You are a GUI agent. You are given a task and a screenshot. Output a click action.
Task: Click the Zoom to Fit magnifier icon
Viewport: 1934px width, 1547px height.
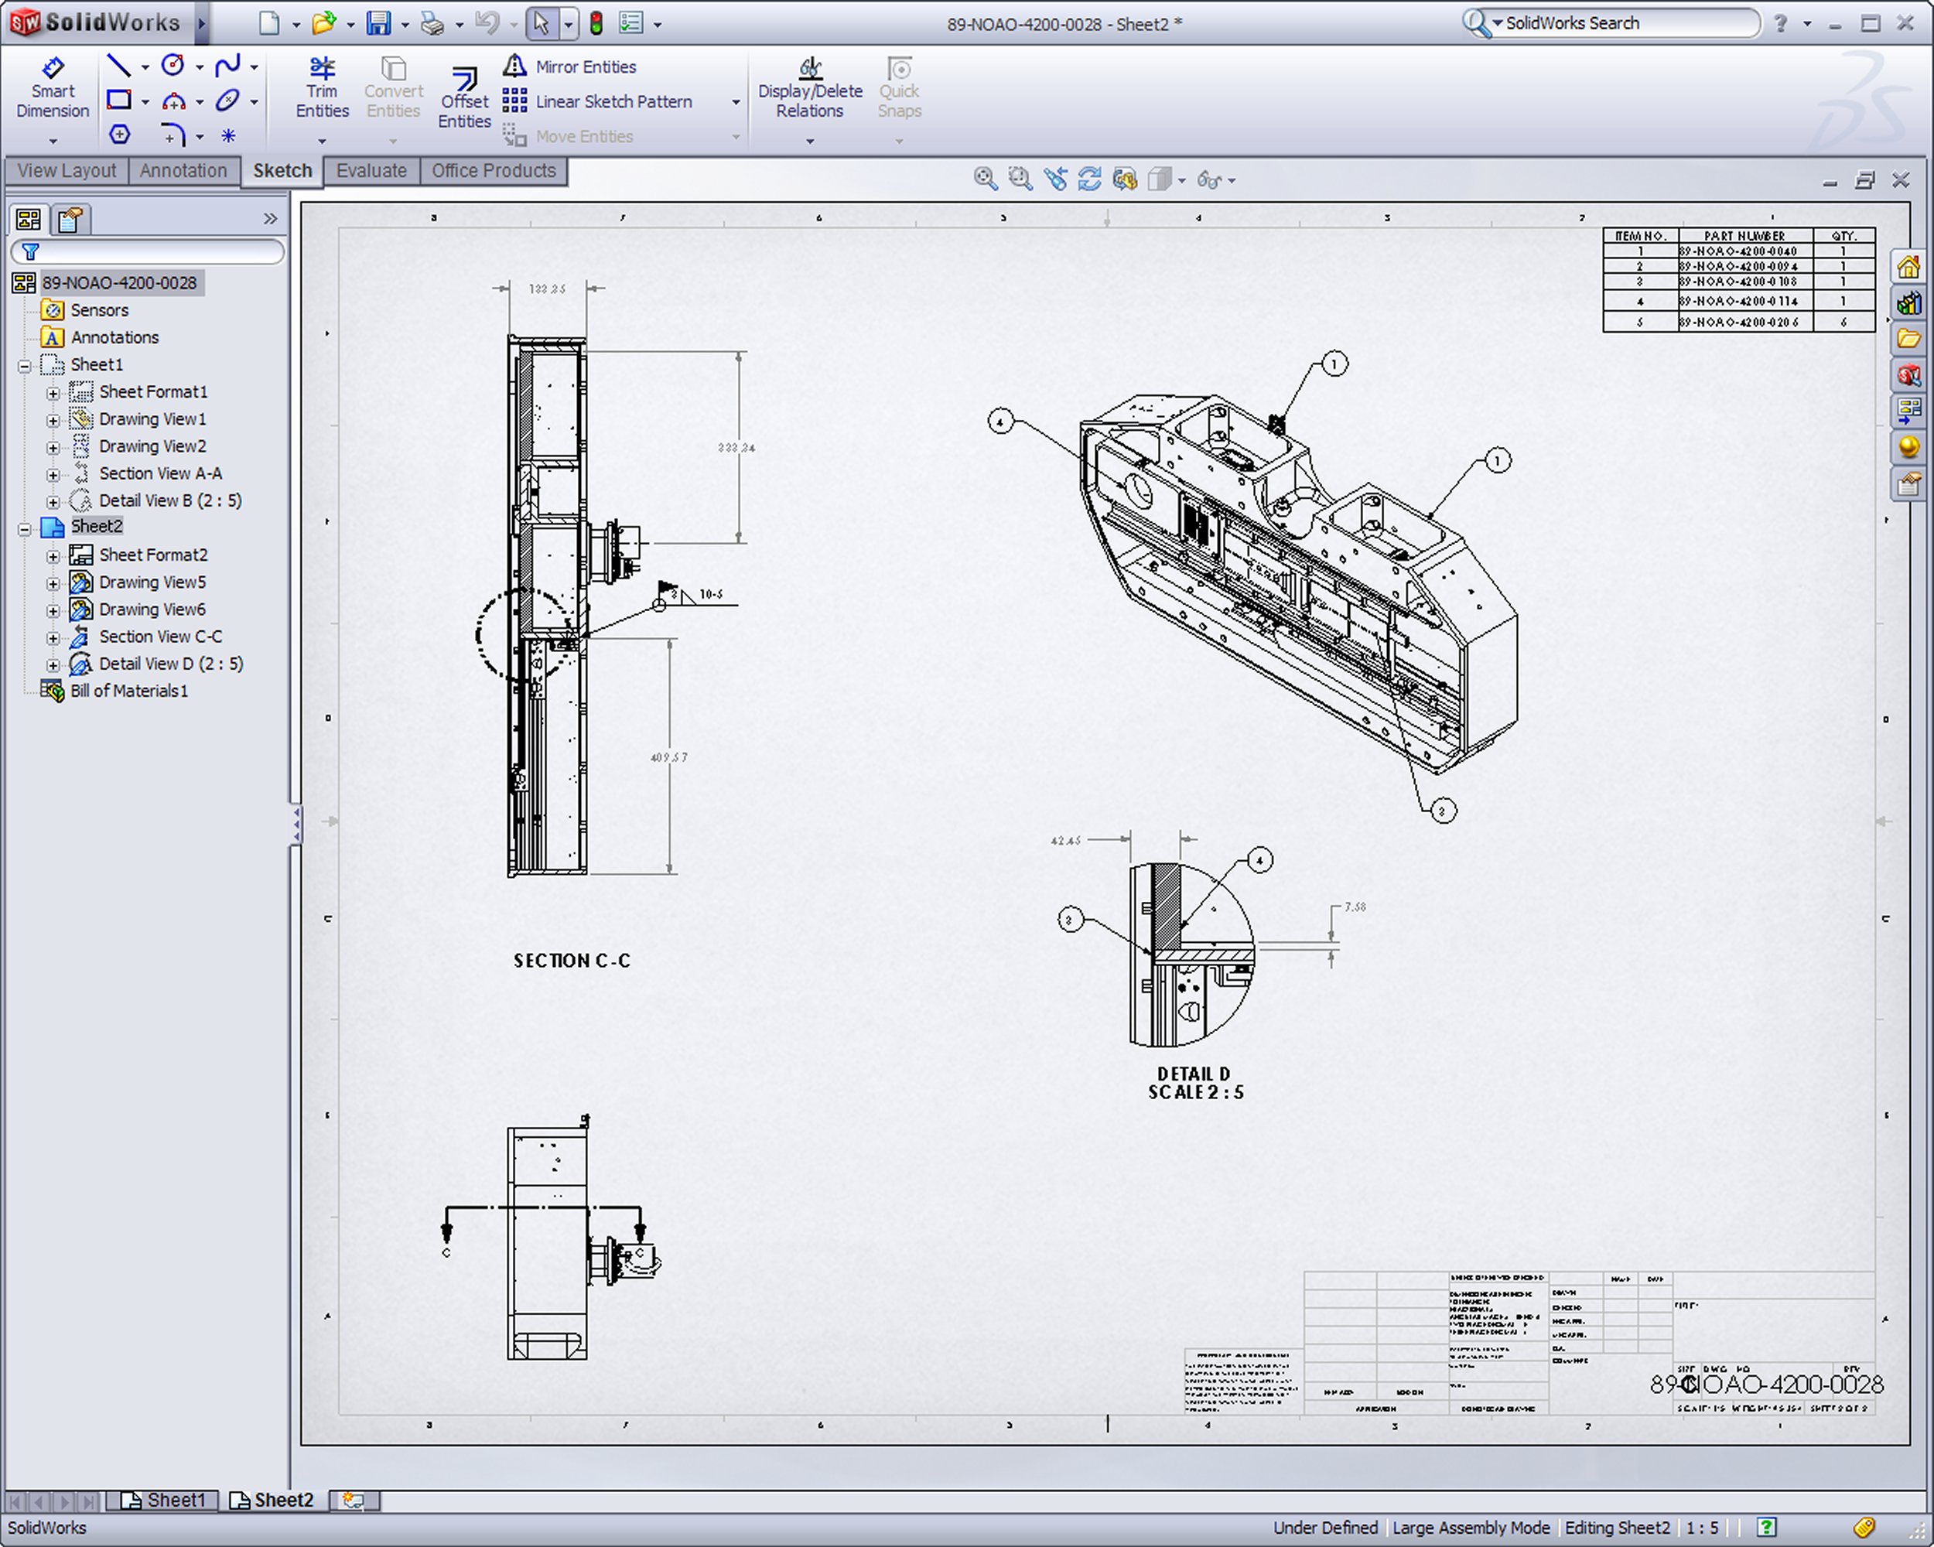click(x=985, y=179)
